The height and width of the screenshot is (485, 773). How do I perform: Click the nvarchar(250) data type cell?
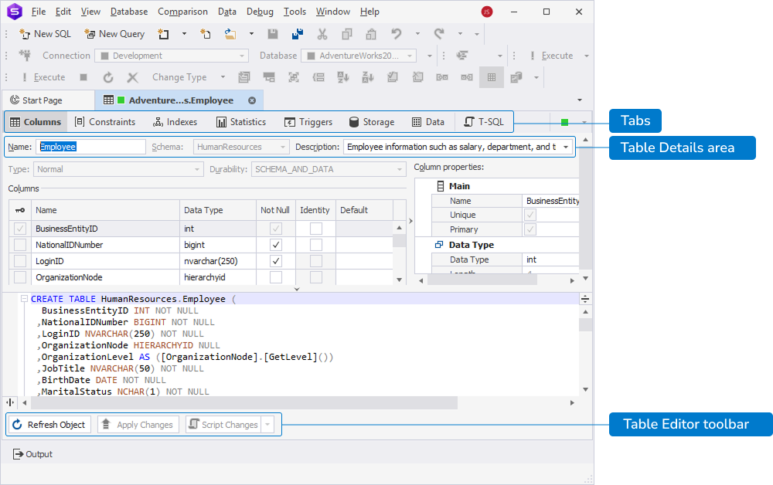(218, 261)
